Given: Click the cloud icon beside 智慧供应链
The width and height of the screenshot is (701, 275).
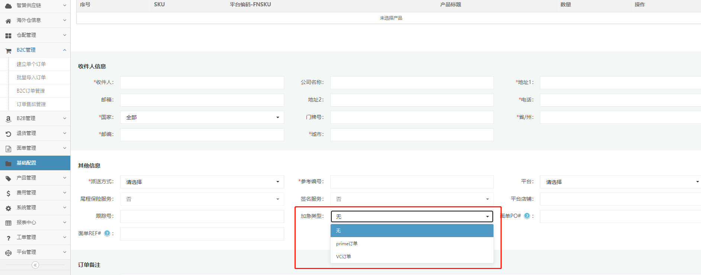Looking at the screenshot, I should click(x=8, y=6).
